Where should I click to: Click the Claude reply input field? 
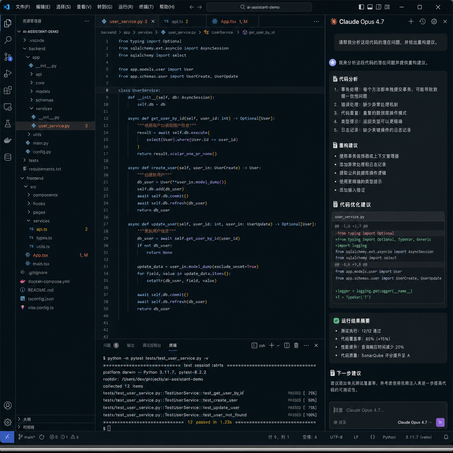pyautogui.click(x=388, y=410)
